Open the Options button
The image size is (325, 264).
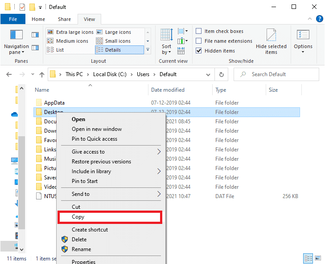coord(303,41)
